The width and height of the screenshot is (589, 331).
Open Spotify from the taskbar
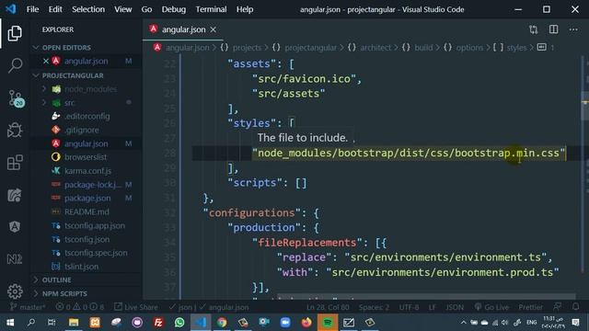click(328, 323)
